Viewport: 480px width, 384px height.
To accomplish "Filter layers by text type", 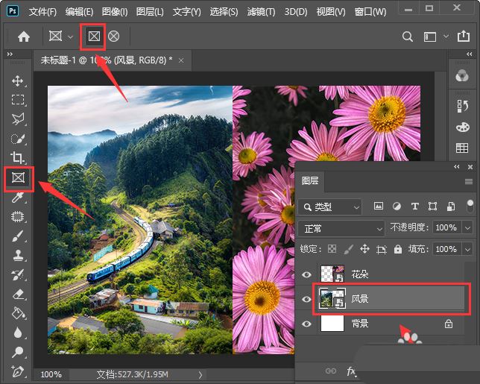I will [x=415, y=207].
